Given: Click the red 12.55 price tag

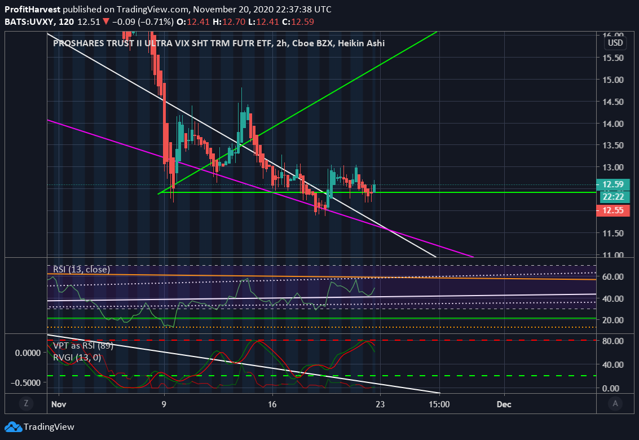Looking at the screenshot, I should [x=613, y=210].
